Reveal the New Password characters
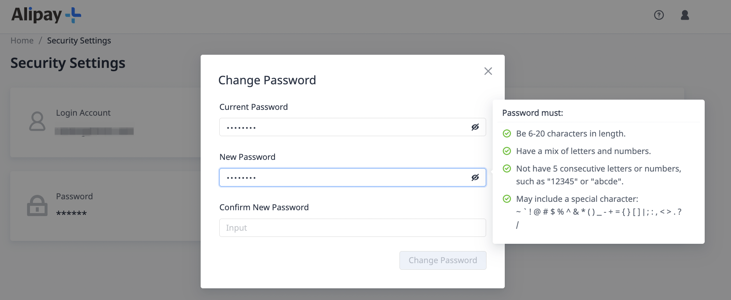This screenshot has width=731, height=300. (x=476, y=177)
